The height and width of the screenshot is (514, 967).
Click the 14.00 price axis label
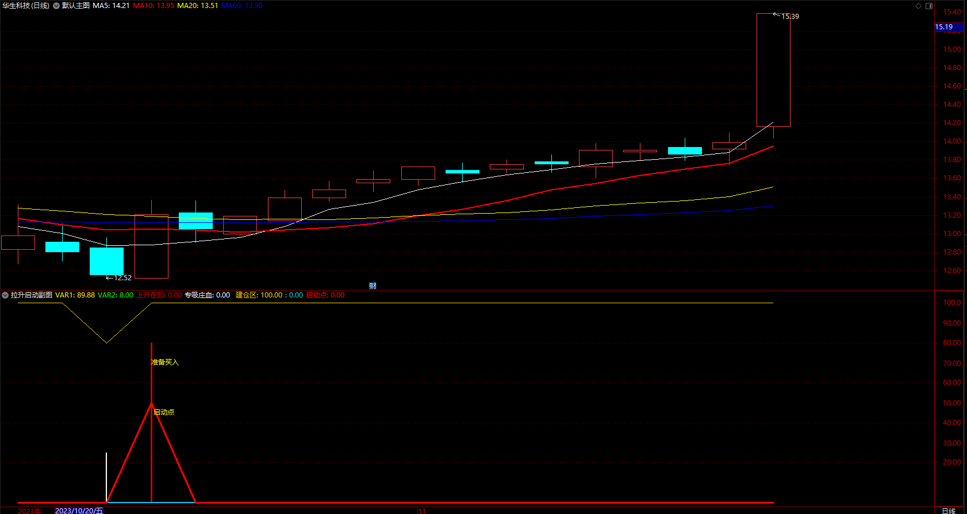(x=952, y=141)
